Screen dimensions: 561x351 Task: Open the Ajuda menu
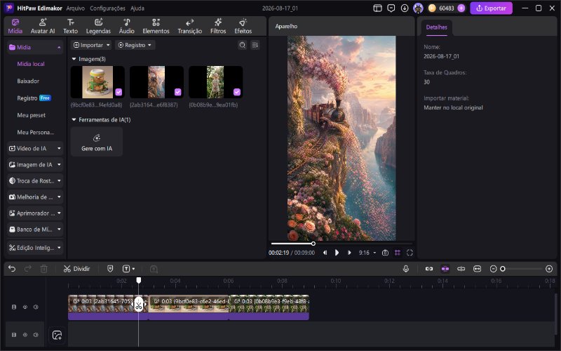tap(137, 8)
